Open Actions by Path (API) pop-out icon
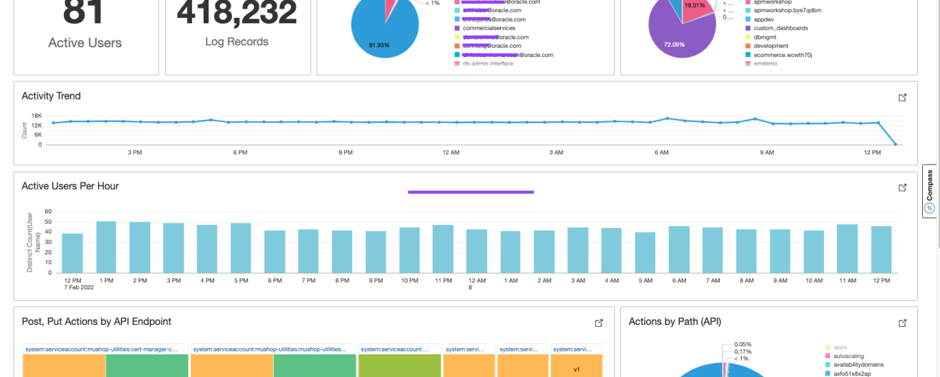 tap(902, 323)
